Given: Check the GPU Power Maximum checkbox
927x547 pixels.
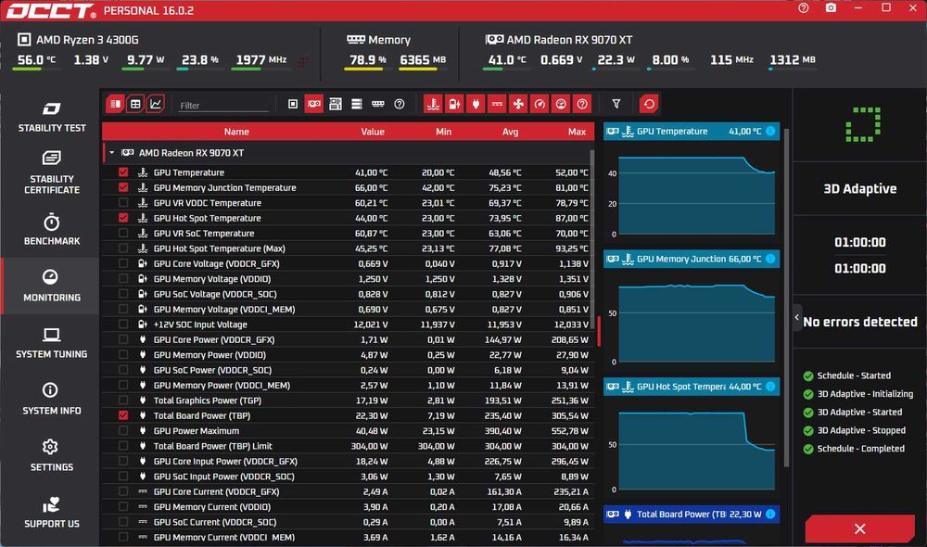Looking at the screenshot, I should [x=123, y=430].
